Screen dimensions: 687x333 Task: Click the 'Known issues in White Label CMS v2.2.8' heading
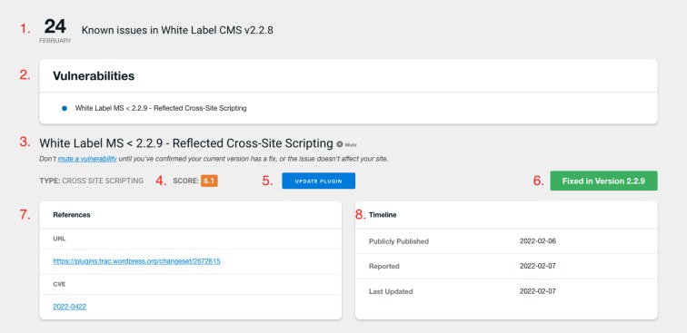coord(177,30)
